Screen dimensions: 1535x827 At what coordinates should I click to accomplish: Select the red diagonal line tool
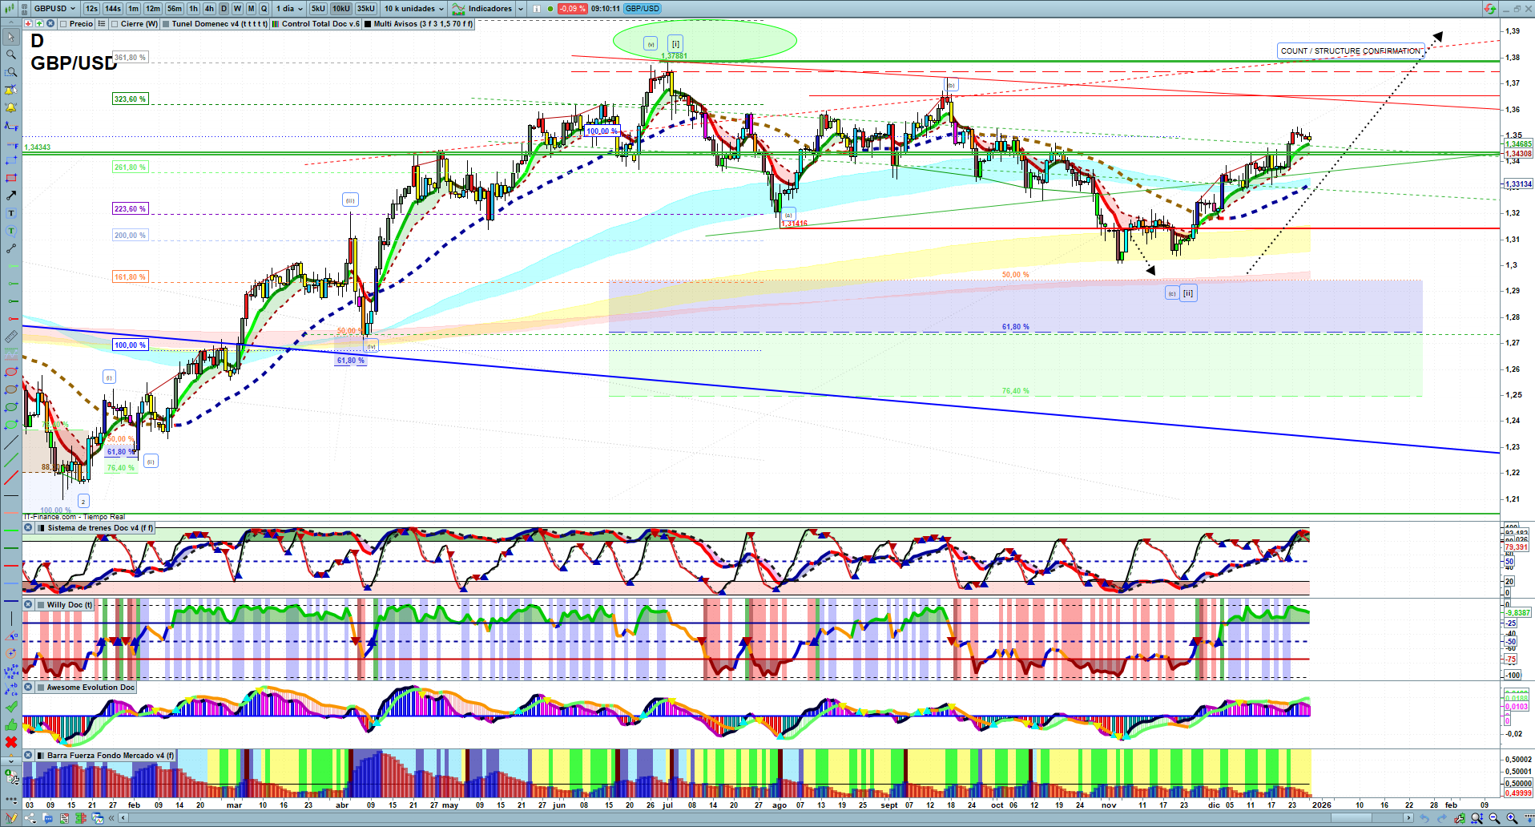click(11, 478)
